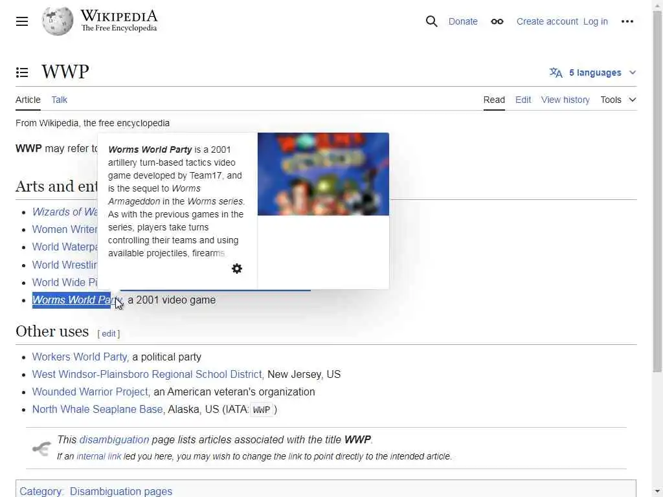Viewport: 663px width, 497px height.
Task: Click 'a 2001 video game' text
Action: pos(172,300)
